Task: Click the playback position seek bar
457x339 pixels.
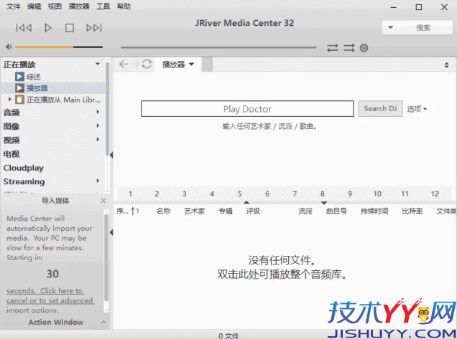Action: [218, 47]
